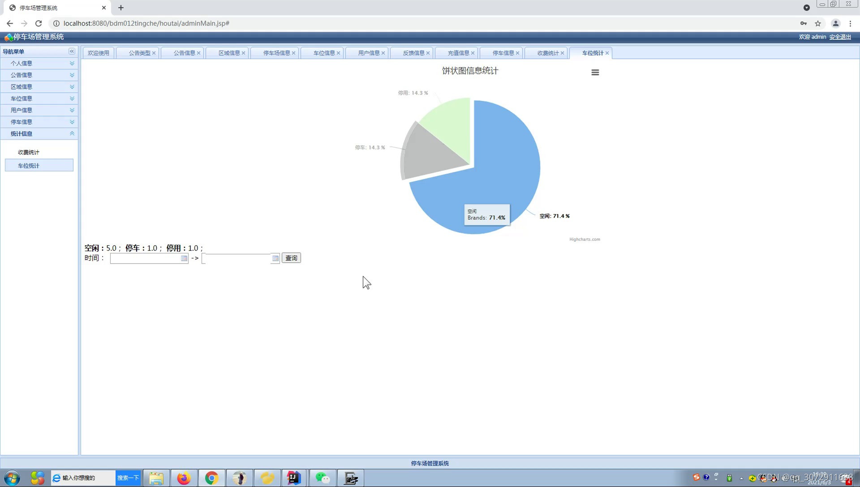Image resolution: width=860 pixels, height=487 pixels.
Task: Expand the 用户信息 menu section
Action: click(x=39, y=110)
